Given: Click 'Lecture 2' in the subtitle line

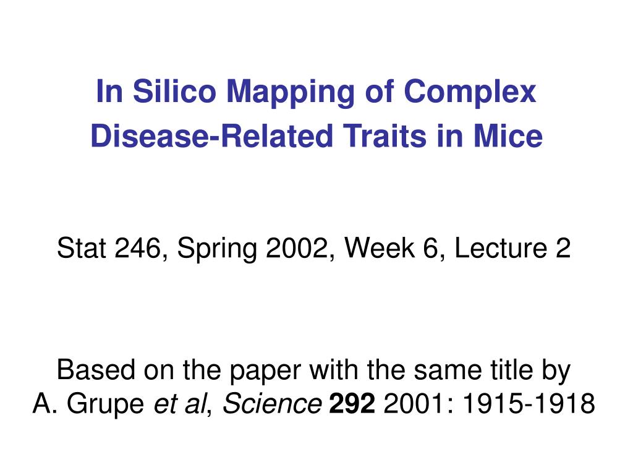Looking at the screenshot, I should point(512,248).
